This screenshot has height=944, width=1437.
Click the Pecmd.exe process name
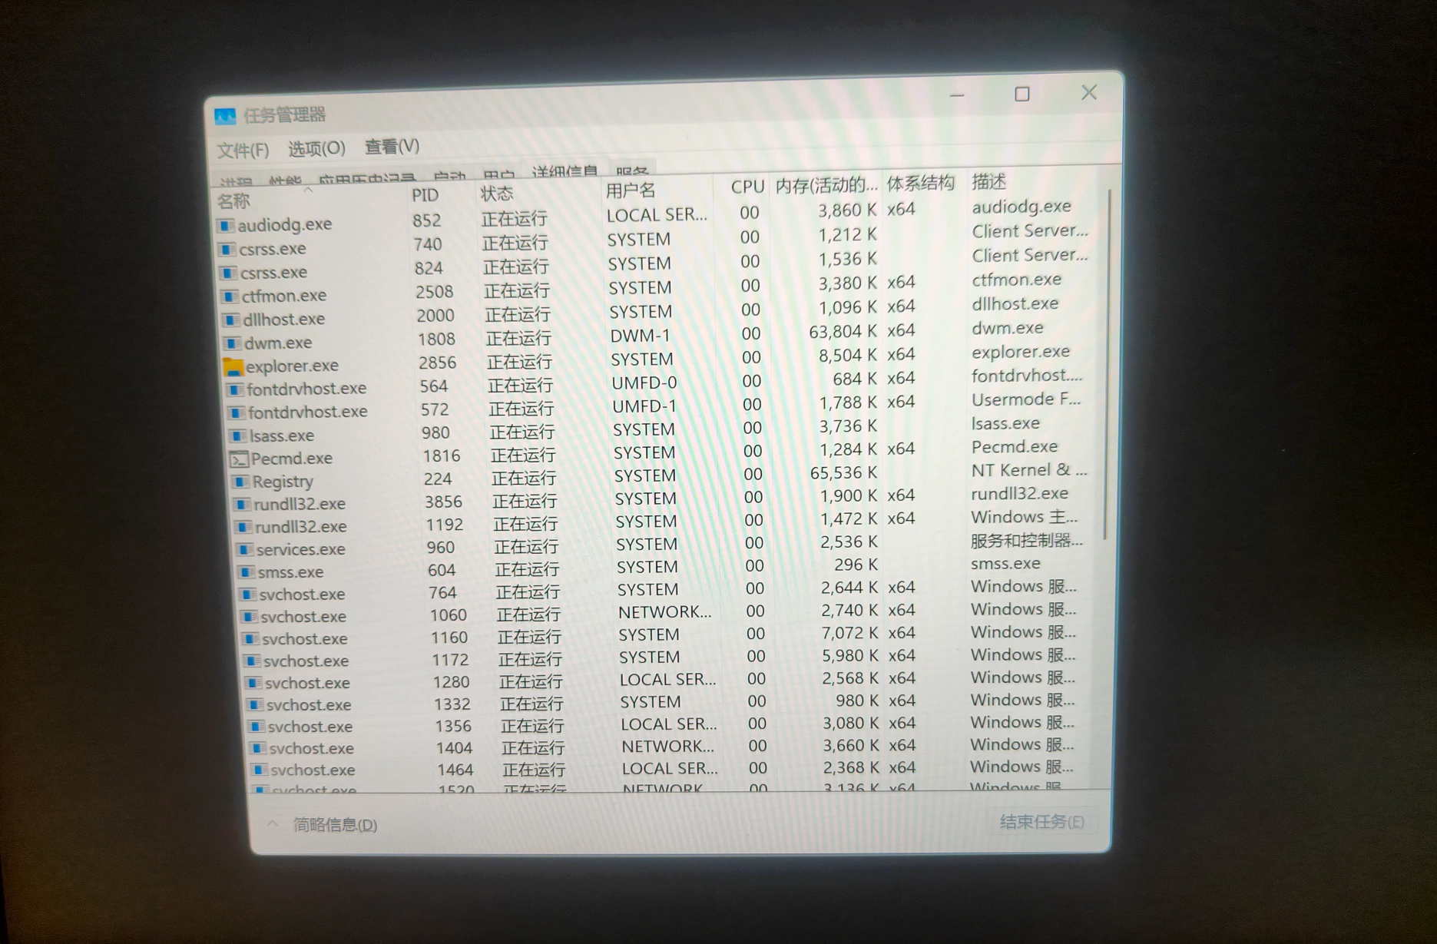pyautogui.click(x=292, y=459)
